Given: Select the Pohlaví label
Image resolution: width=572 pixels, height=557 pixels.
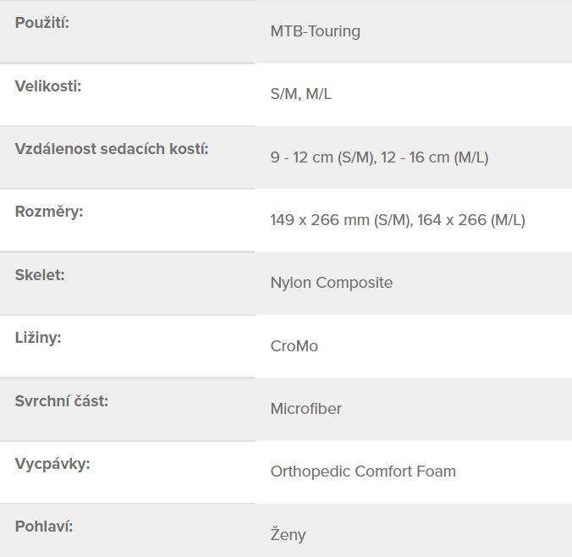Looking at the screenshot, I should click(44, 527).
